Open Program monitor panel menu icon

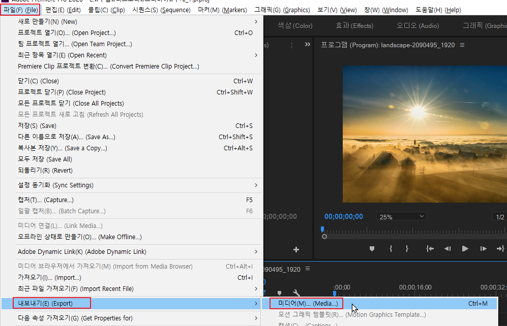coord(462,45)
